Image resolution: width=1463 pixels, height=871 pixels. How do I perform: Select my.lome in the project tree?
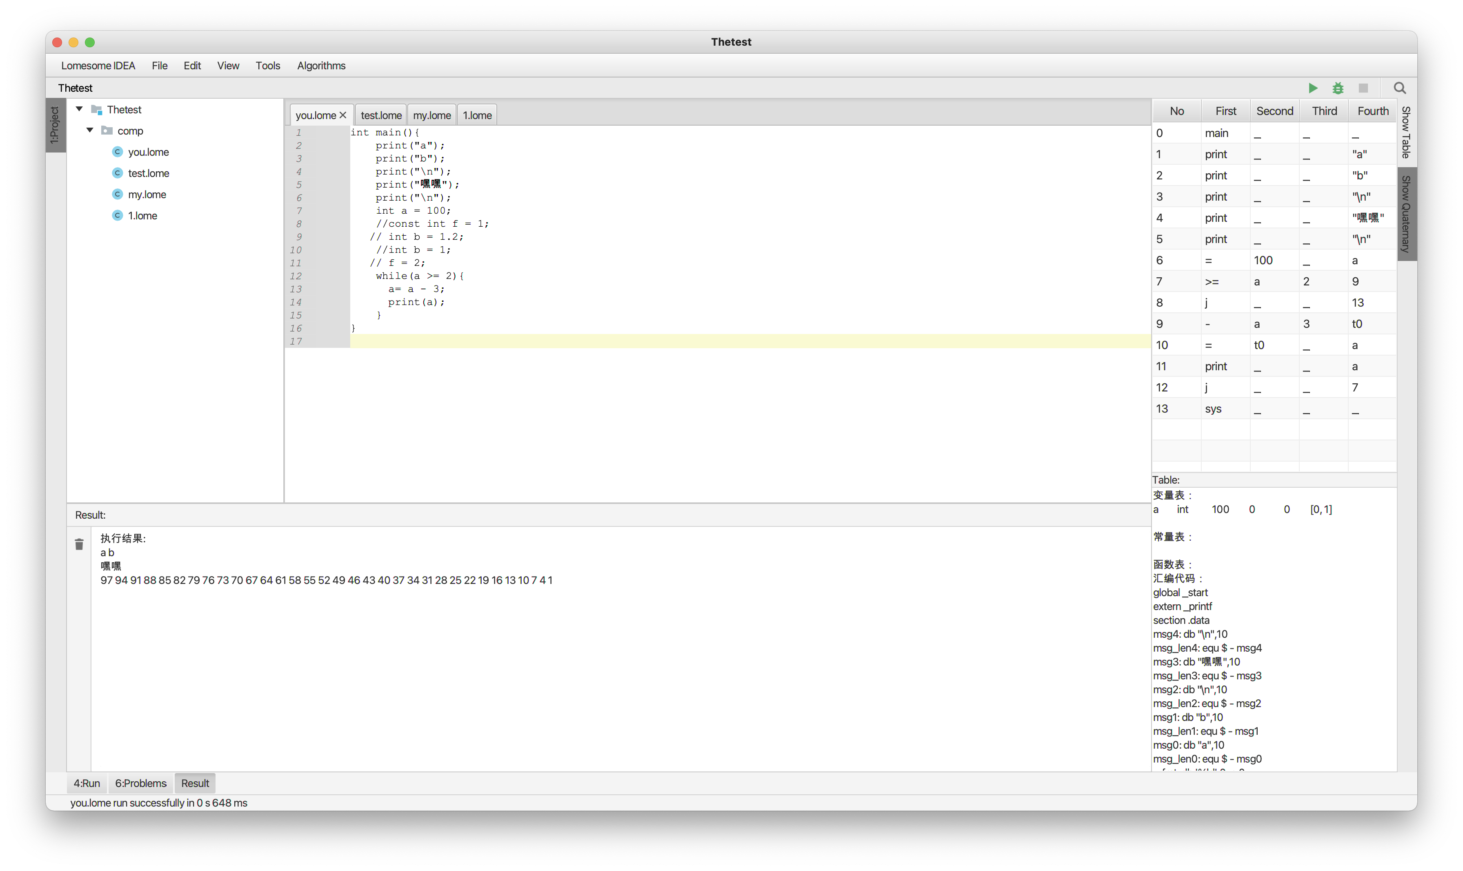[x=147, y=194]
